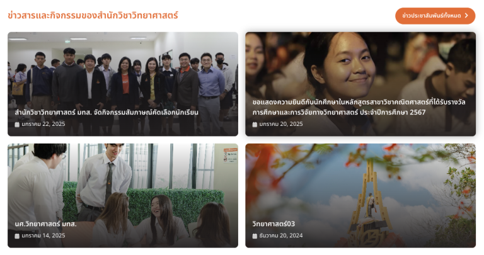Open the วิทยาศาสตร์03 article title
This screenshot has height=255, width=484.
point(274,224)
